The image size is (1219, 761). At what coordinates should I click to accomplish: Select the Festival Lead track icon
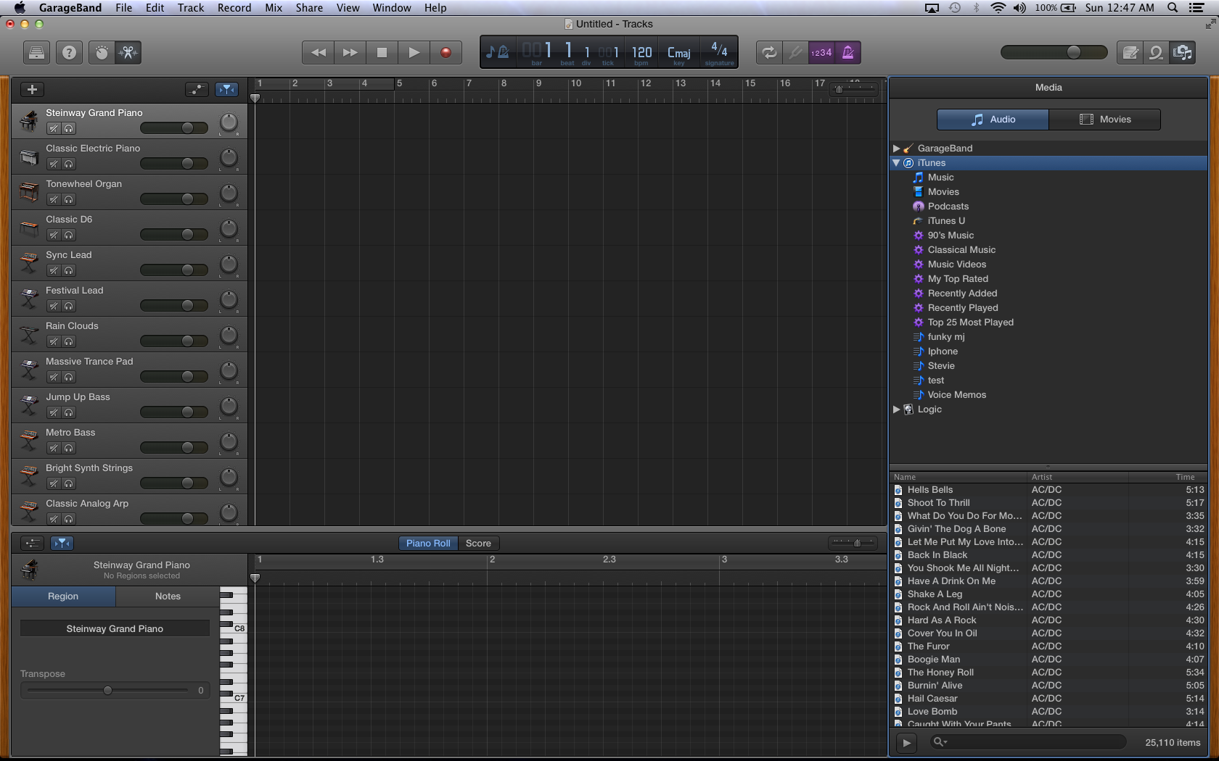[x=29, y=299]
